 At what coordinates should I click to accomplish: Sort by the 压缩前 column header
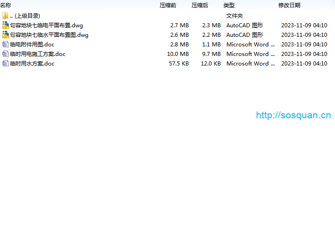pyautogui.click(x=167, y=5)
